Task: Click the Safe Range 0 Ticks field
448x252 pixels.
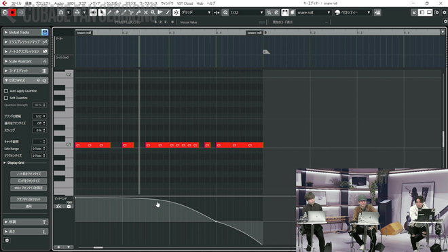Action: pyautogui.click(x=39, y=149)
